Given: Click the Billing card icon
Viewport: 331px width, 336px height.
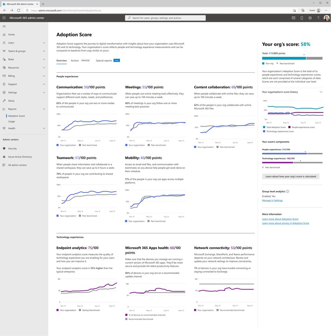Looking at the screenshot, I should click(4, 76).
